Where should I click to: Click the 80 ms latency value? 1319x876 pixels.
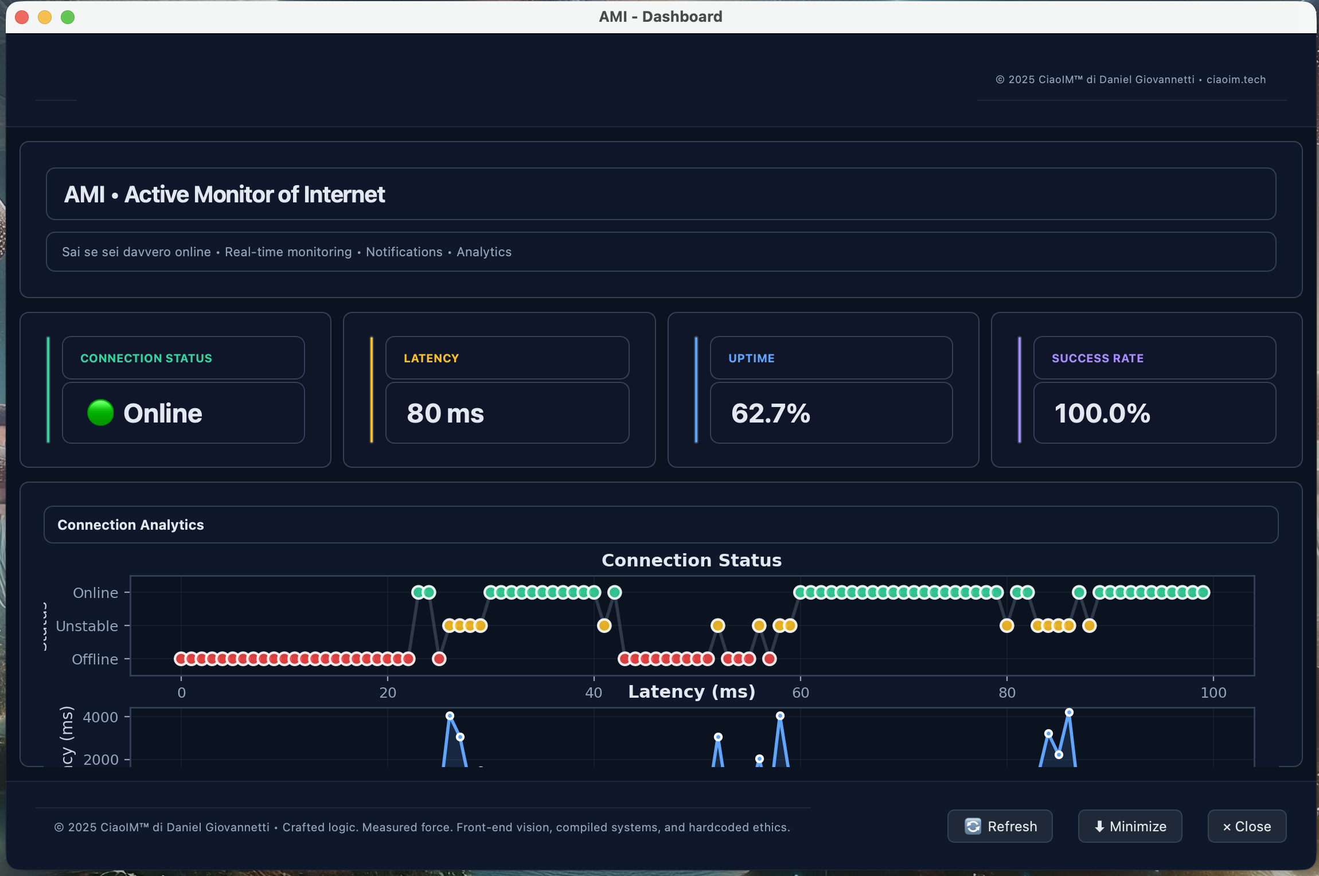pyautogui.click(x=445, y=413)
